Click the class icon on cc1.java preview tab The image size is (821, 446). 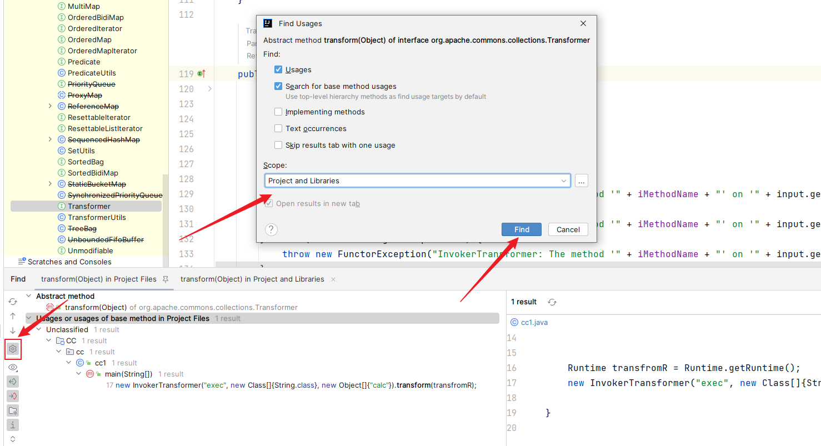tap(514, 323)
